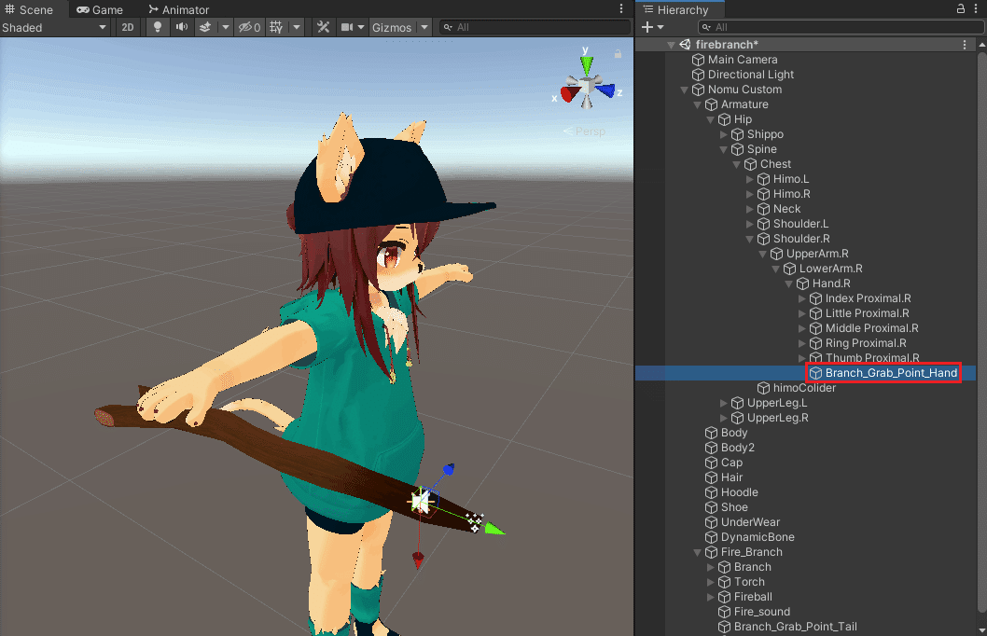Click the UnderWear cube icon

[x=711, y=522]
